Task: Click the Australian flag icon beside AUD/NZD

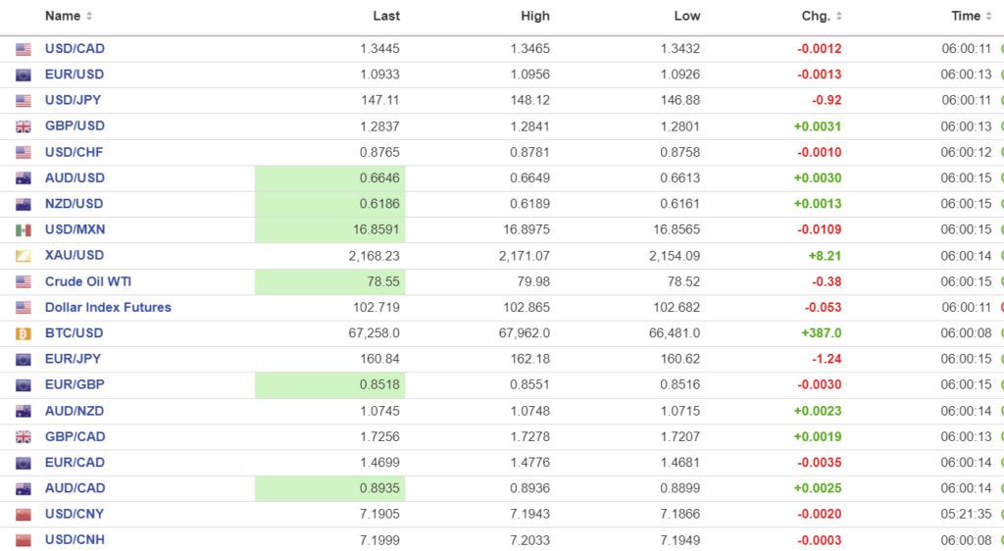Action: pos(24,411)
